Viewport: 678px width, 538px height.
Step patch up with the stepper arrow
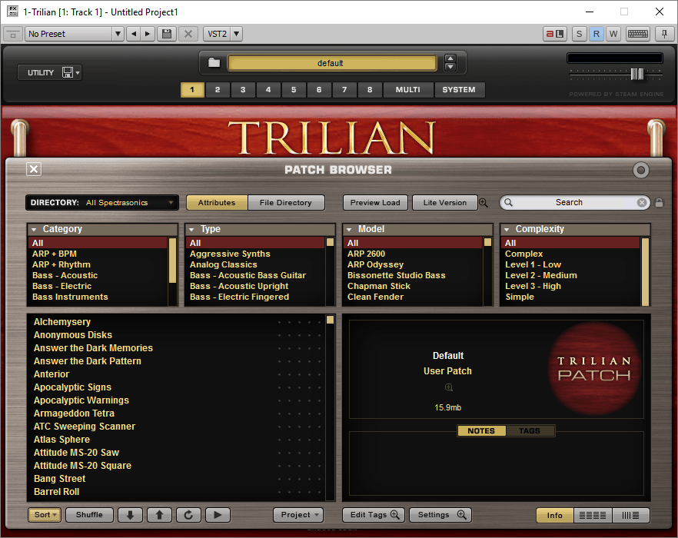coord(450,58)
